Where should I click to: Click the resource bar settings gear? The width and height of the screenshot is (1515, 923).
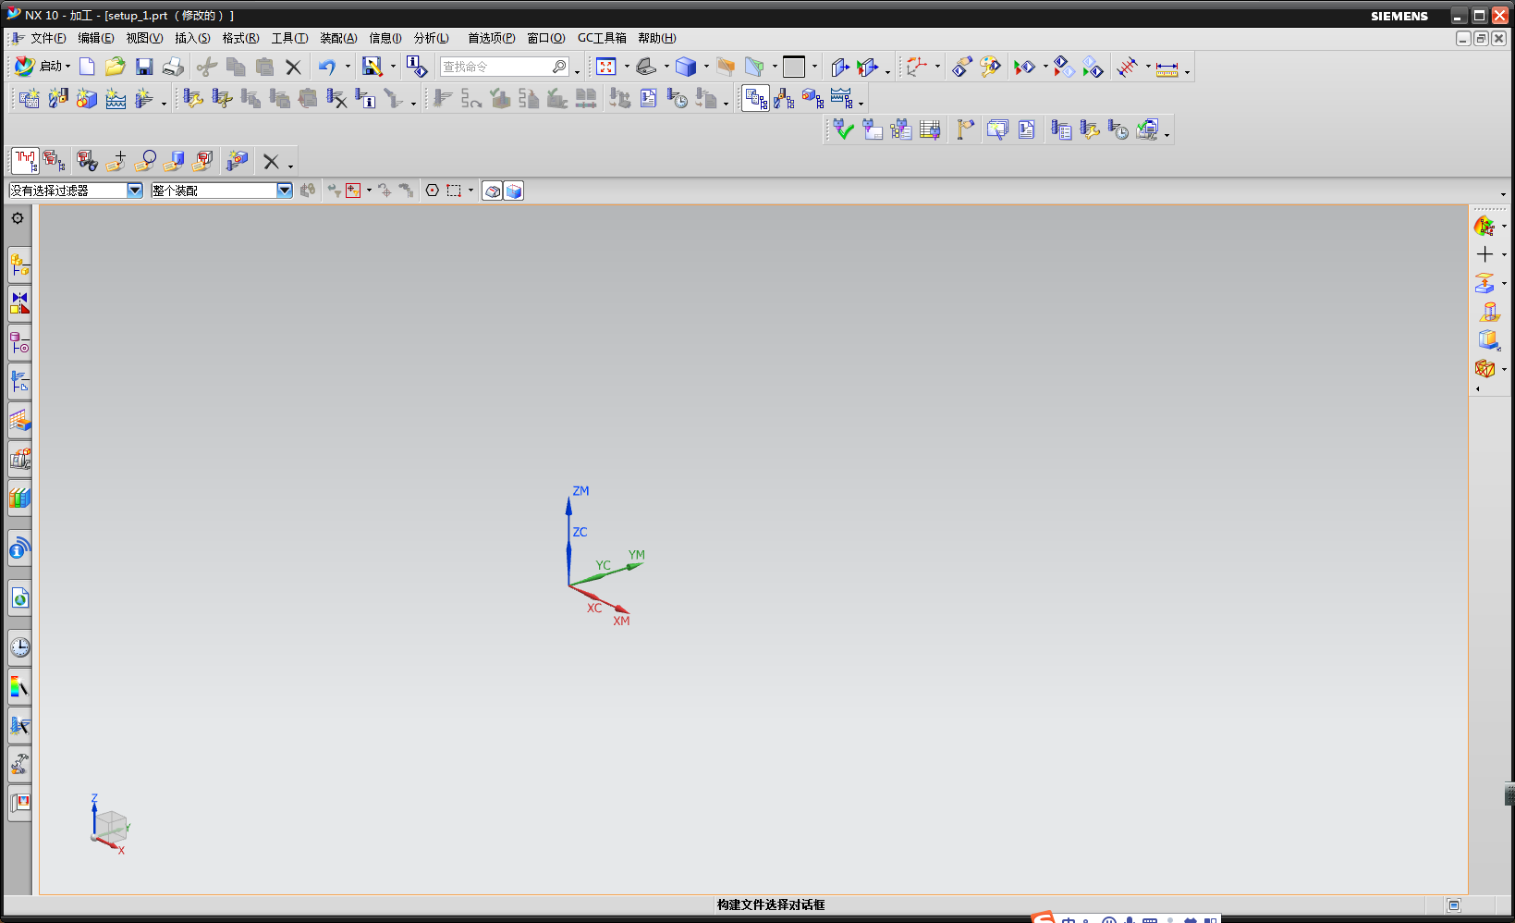pyautogui.click(x=18, y=218)
